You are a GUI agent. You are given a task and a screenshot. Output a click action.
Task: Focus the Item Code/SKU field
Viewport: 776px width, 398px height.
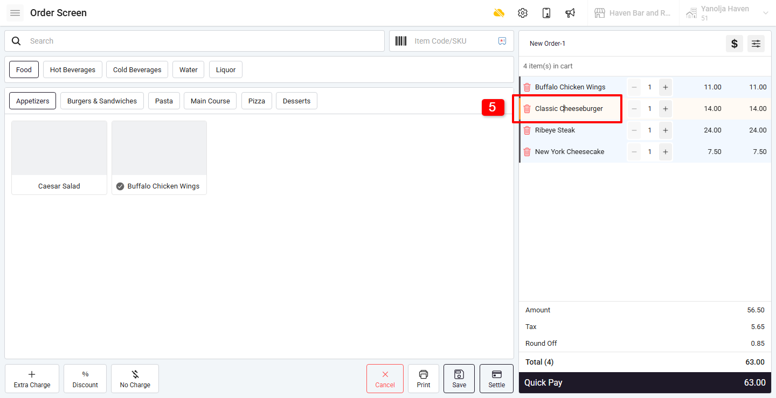[x=453, y=41]
